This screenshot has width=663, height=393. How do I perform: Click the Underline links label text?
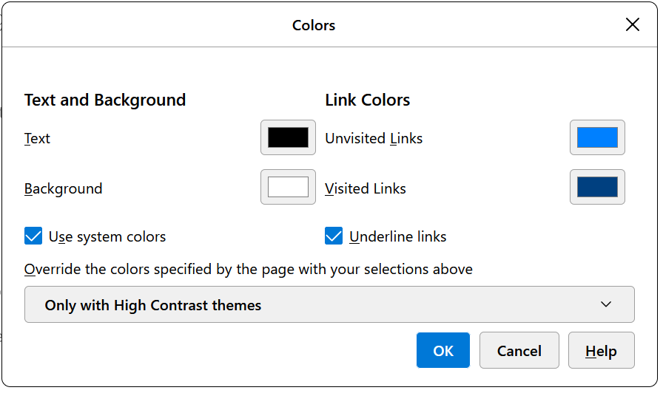(397, 236)
